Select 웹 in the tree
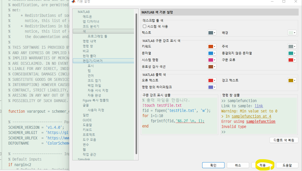302x171 pixels. coord(84,149)
